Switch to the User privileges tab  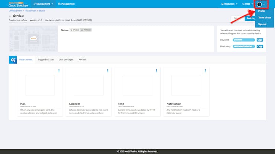tap(66, 60)
